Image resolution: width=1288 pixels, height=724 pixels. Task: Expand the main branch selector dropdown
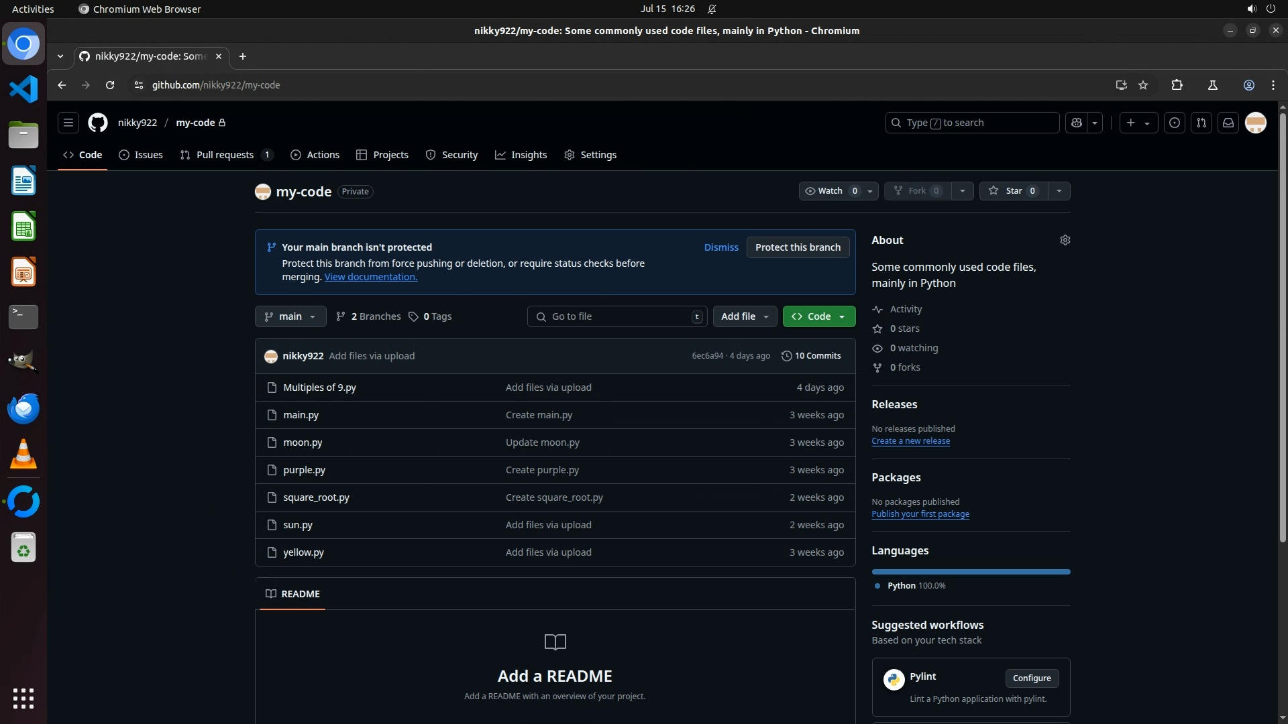[290, 316]
